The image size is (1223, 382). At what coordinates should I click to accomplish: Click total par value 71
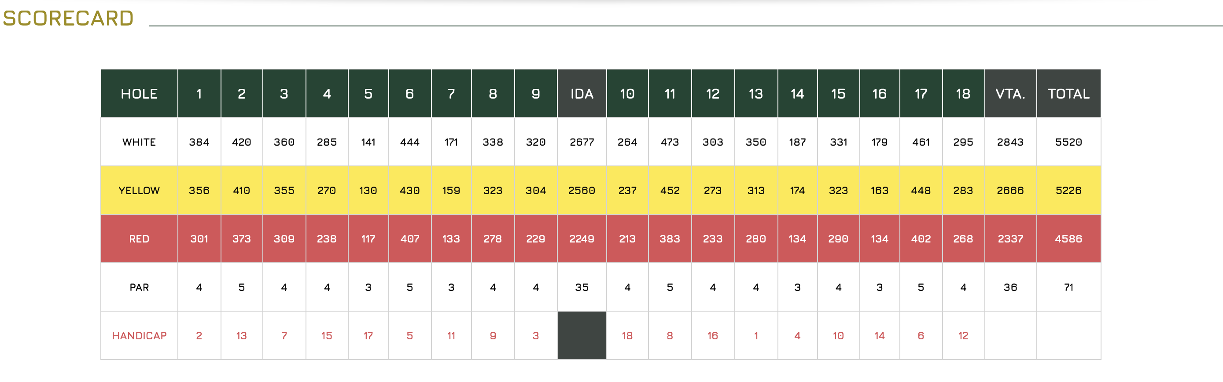[1068, 287]
